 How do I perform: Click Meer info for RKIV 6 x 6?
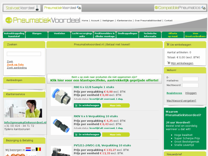coord(116,135)
